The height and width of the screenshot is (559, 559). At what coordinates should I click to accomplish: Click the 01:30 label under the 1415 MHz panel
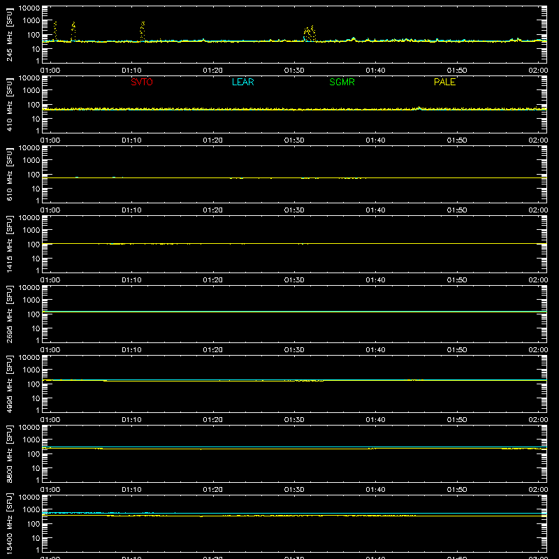pos(294,280)
